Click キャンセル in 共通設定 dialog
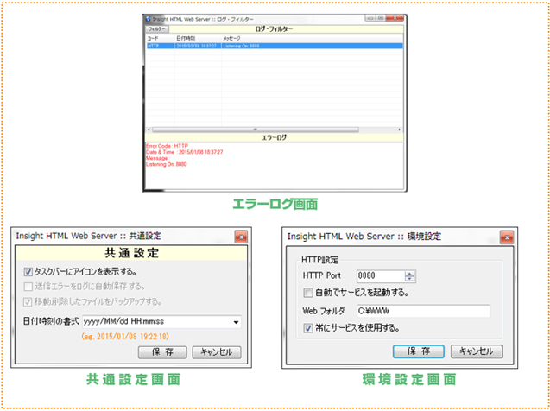 [x=217, y=352]
